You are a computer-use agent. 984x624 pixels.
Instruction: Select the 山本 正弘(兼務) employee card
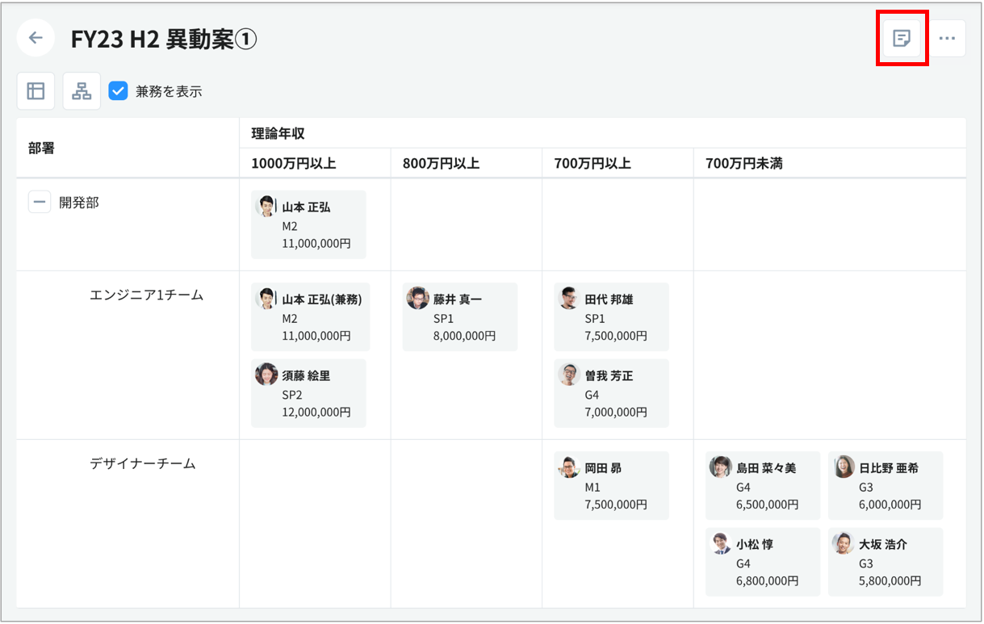click(310, 316)
